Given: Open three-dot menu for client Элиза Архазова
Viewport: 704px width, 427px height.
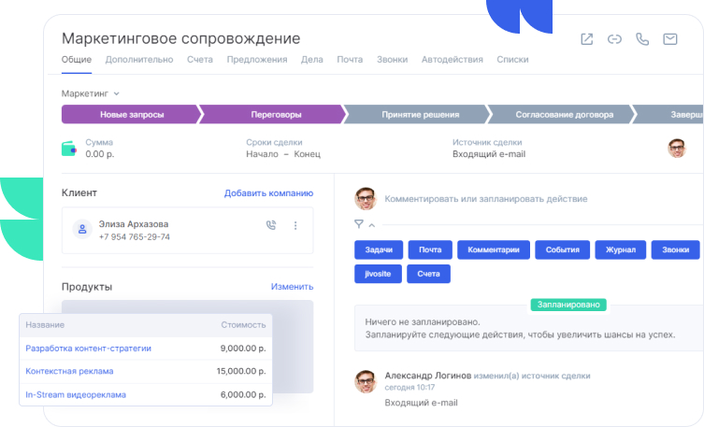Looking at the screenshot, I should coord(295,225).
